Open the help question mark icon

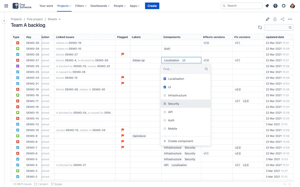(x=275, y=6)
